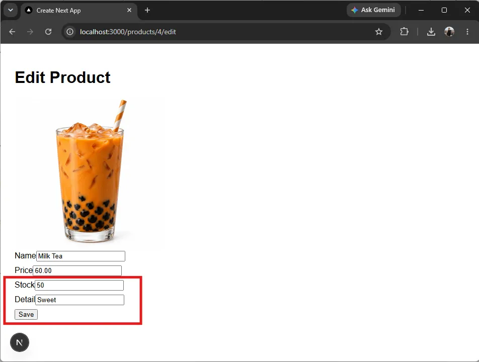Click the forward navigation arrow
This screenshot has width=479, height=362.
pos(30,32)
